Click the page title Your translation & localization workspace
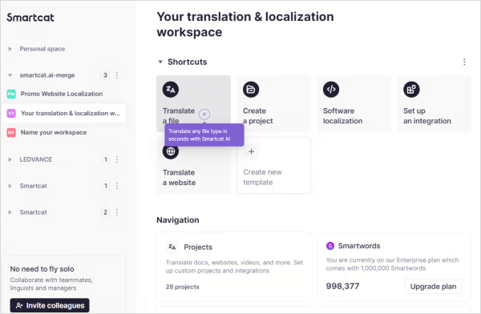Image resolution: width=481 pixels, height=314 pixels. click(245, 25)
